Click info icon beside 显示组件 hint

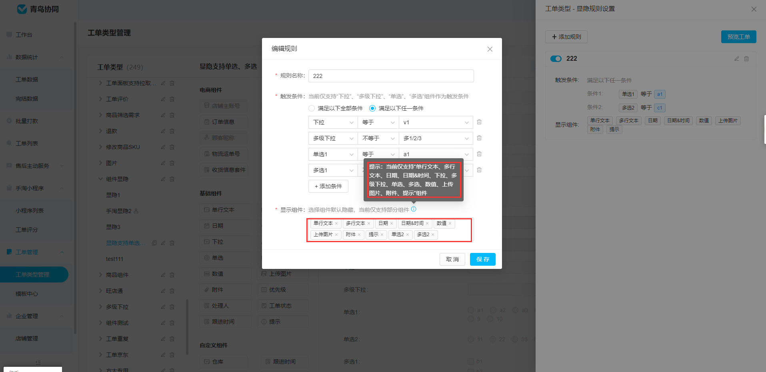click(x=414, y=209)
